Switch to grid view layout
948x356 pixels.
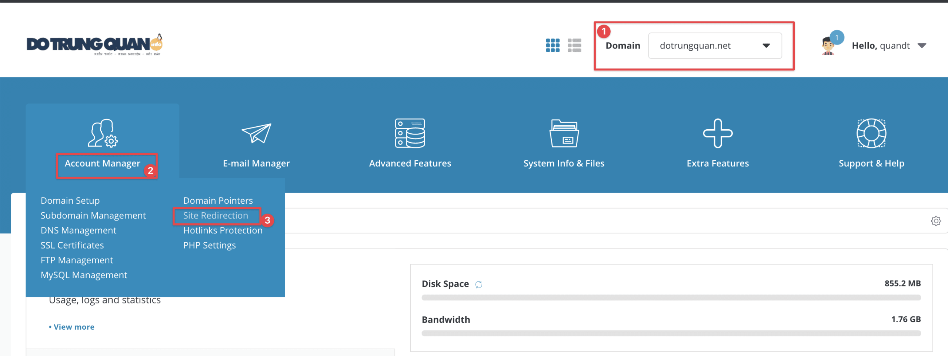click(x=552, y=45)
